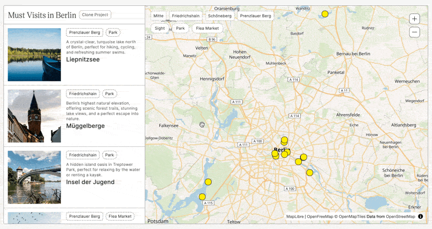Click Park tag on Müggelberge card
Viewport: 432px width, 229px height.
pyautogui.click(x=110, y=94)
